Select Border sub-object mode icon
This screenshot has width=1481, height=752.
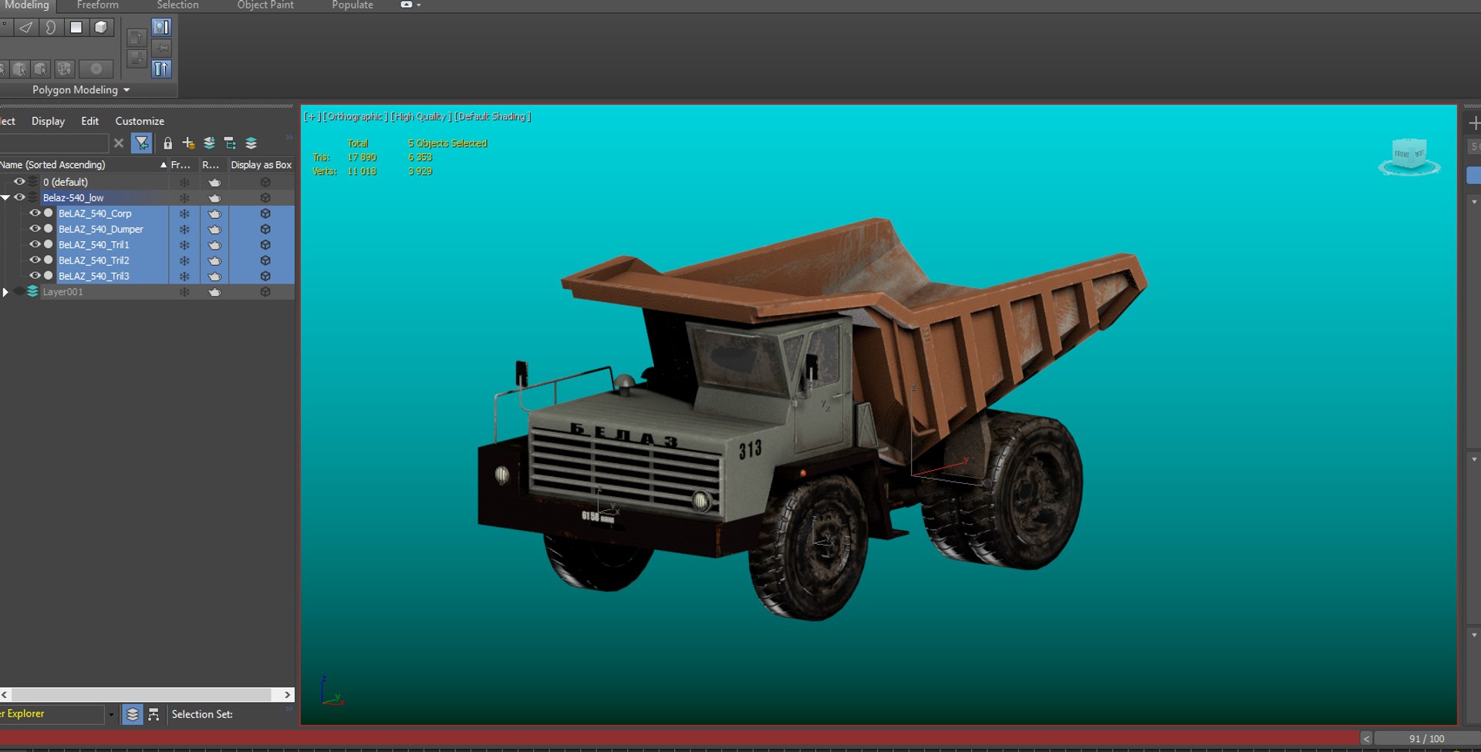[51, 27]
